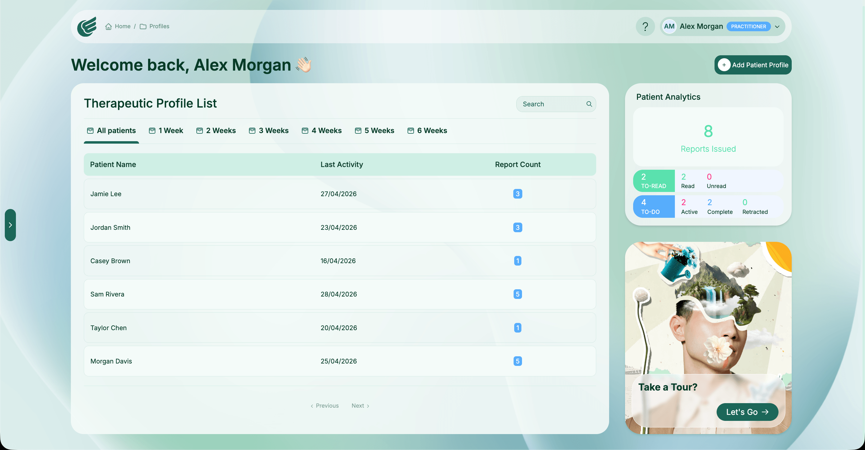Switch to the 1 Week tab

click(166, 131)
